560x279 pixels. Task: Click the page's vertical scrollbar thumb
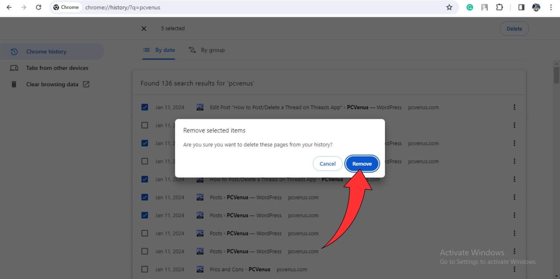click(556, 75)
